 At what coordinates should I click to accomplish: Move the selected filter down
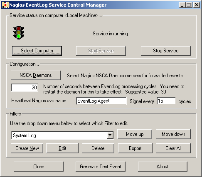[x=173, y=134]
